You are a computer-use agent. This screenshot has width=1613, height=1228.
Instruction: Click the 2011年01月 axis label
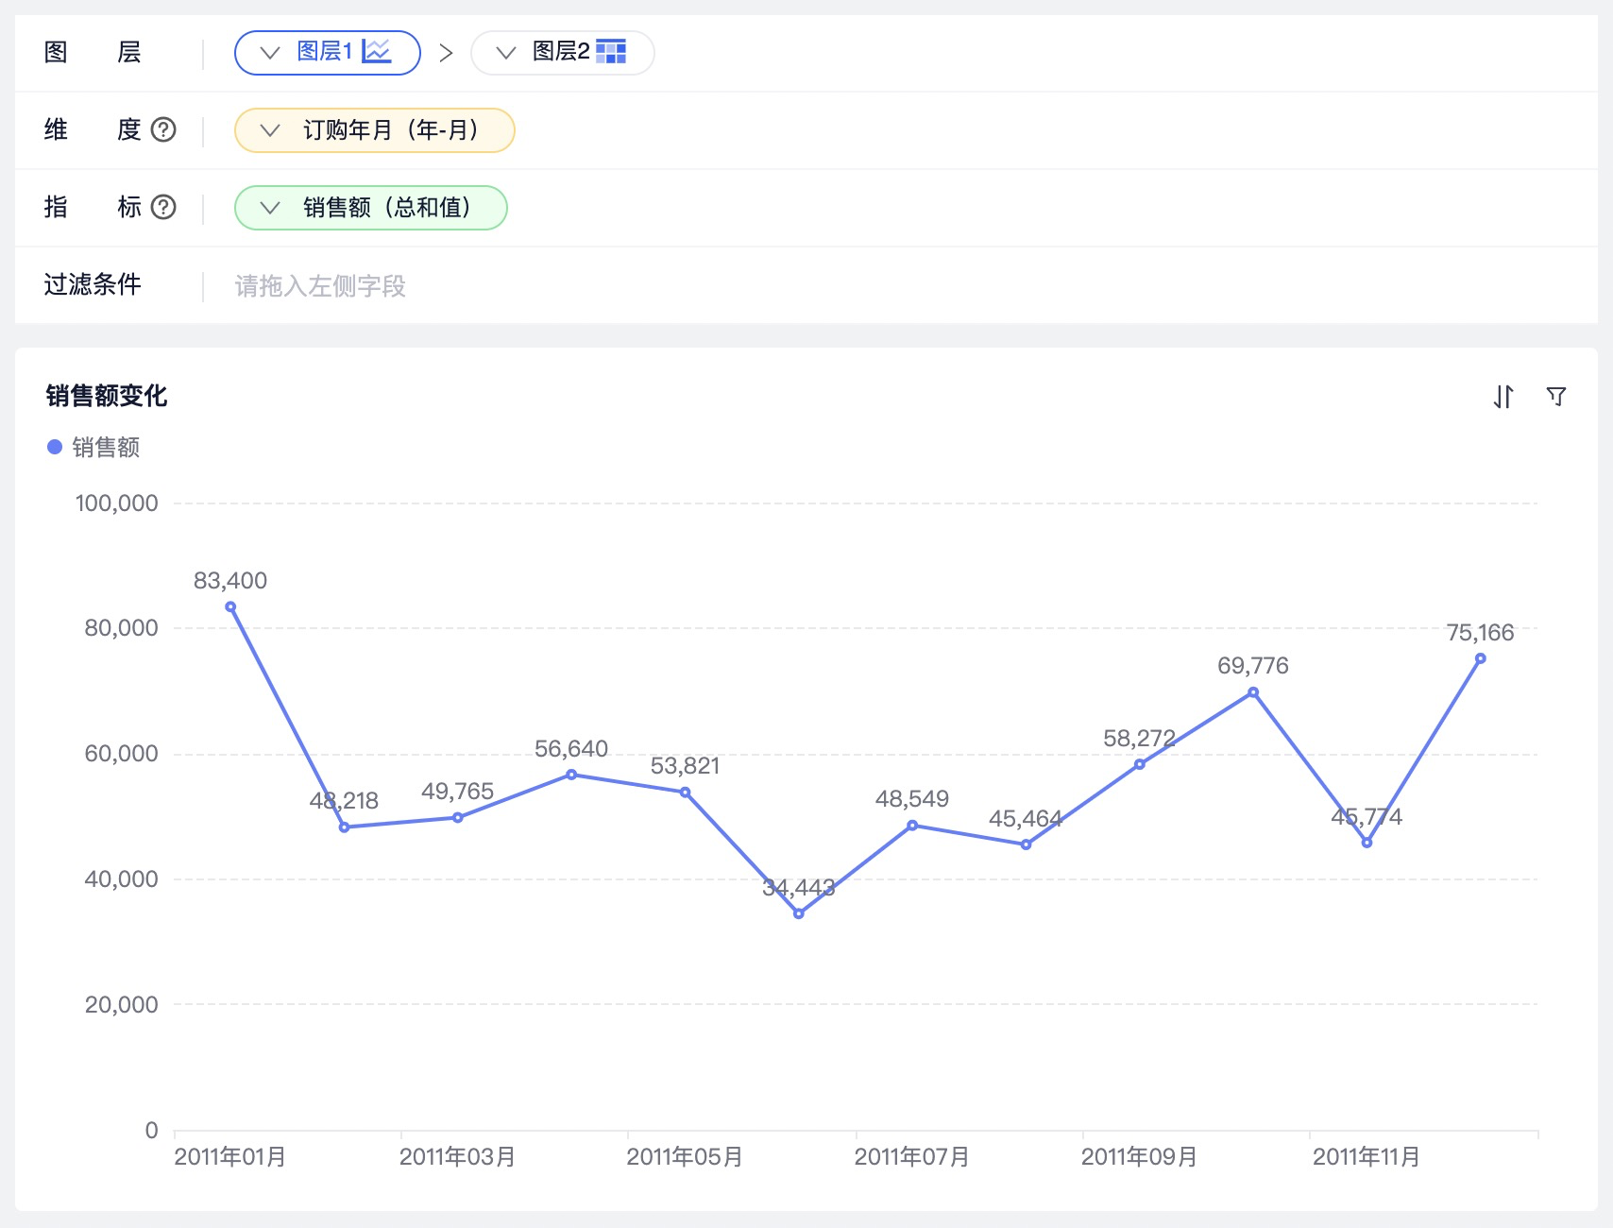tap(230, 1156)
